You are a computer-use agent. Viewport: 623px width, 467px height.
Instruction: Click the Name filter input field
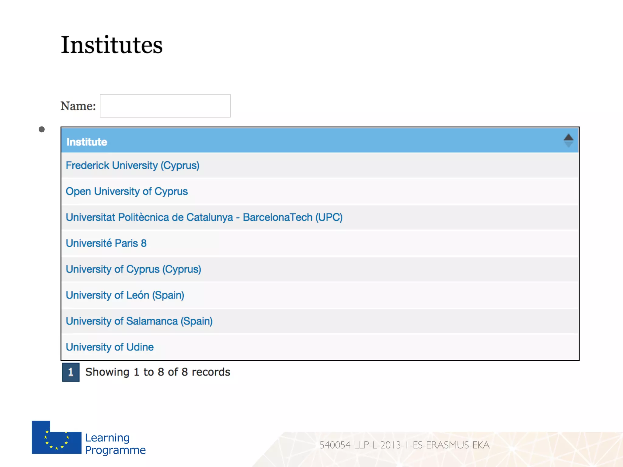click(x=165, y=106)
